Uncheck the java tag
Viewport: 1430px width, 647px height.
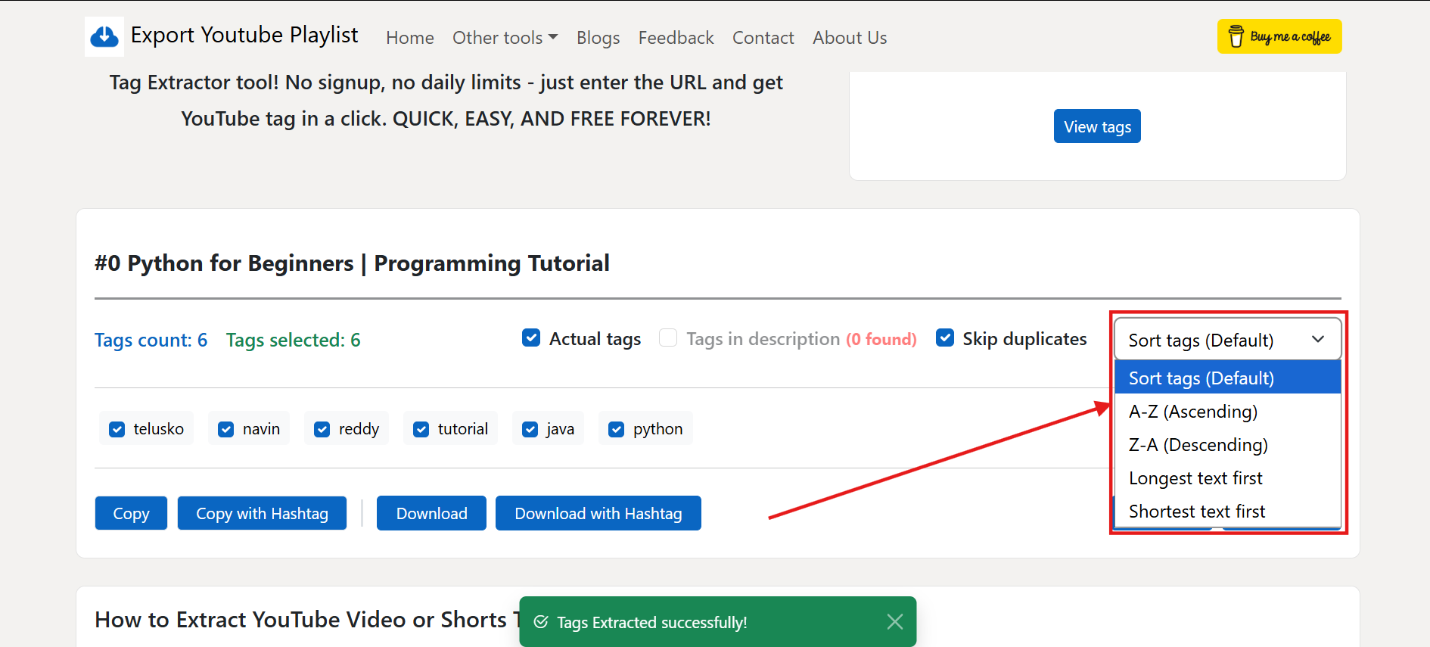tap(530, 429)
